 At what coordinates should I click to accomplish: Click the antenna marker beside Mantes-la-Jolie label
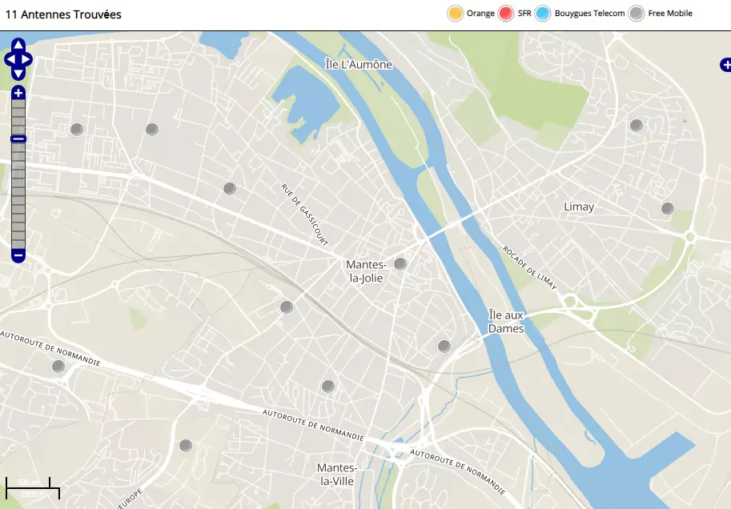click(x=400, y=263)
